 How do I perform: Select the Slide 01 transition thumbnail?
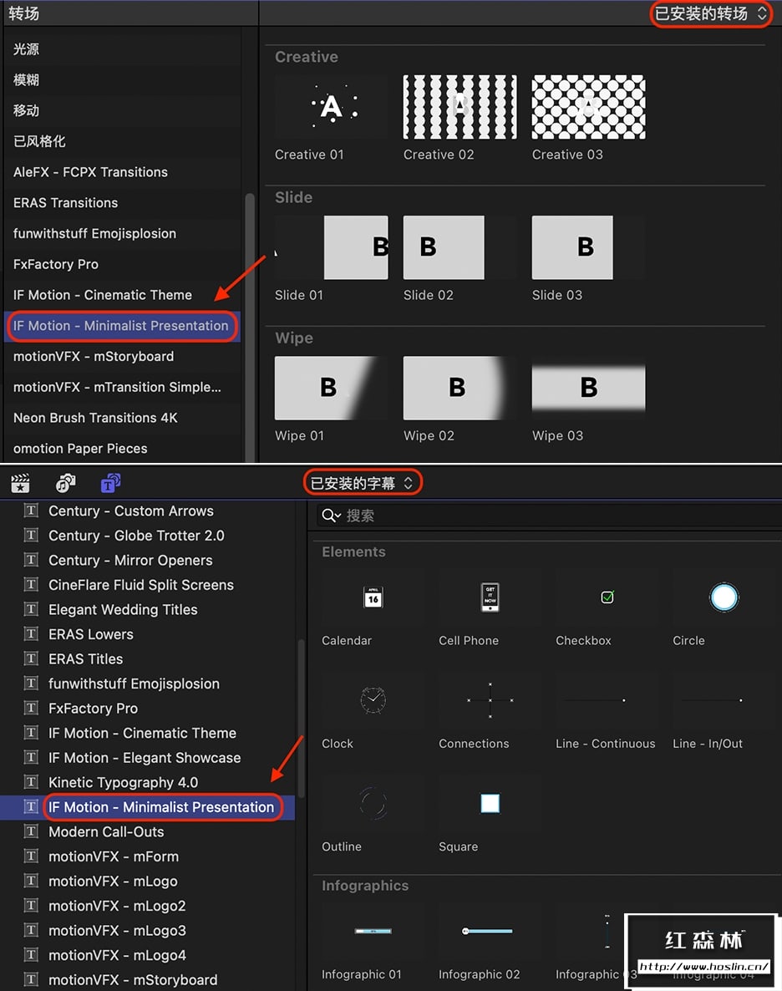[x=331, y=247]
